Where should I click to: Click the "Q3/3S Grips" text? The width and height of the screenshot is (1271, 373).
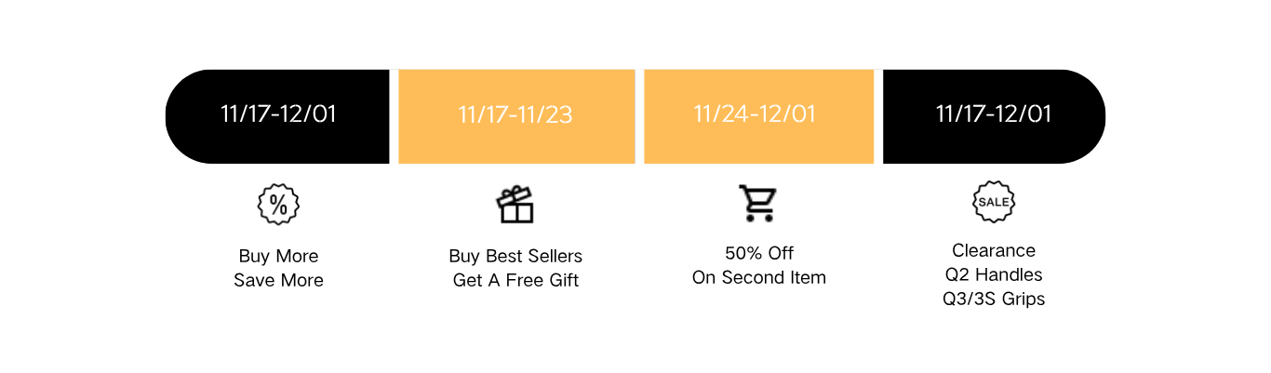pyautogui.click(x=994, y=299)
